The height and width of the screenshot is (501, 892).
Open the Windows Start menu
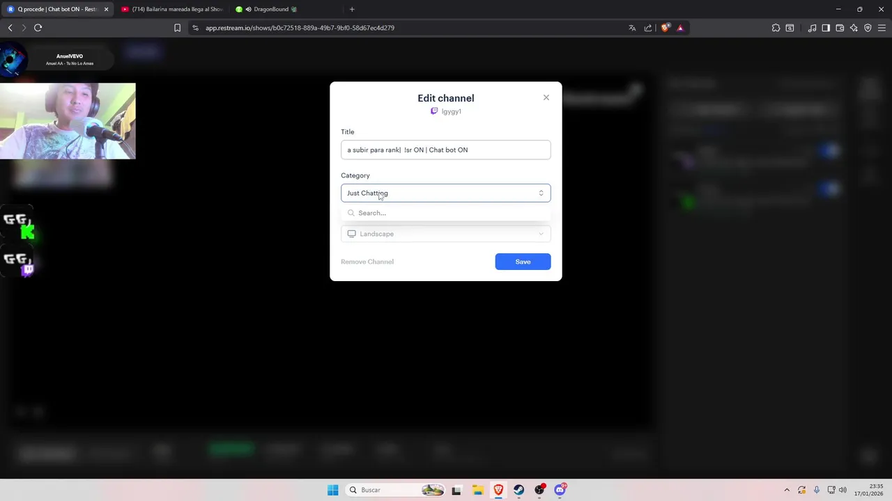(x=333, y=490)
